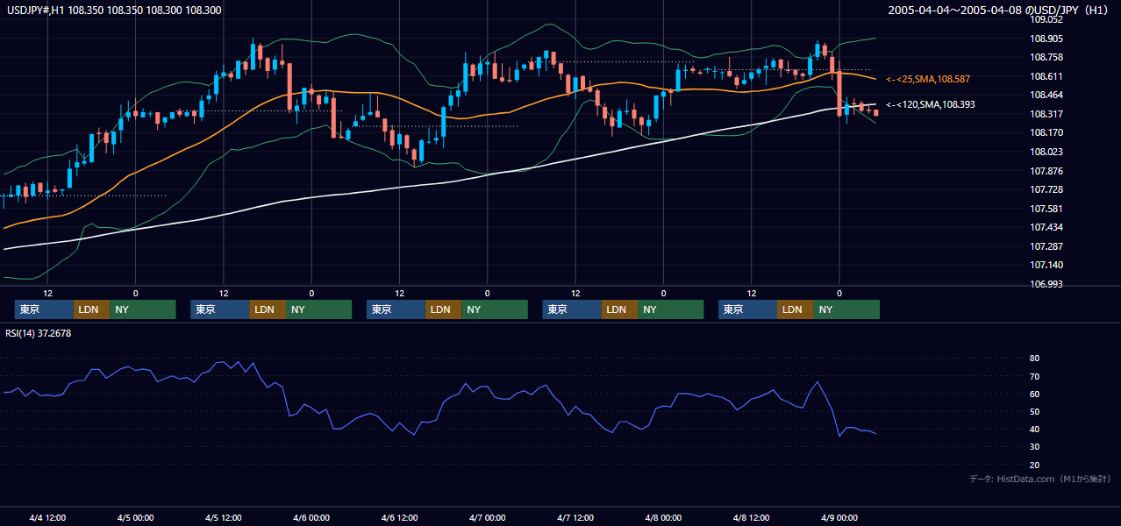Click price axis value 108.611
This screenshot has height=526, width=1121.
(1047, 76)
